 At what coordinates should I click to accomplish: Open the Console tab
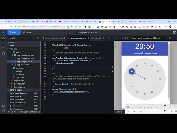coord(119,112)
